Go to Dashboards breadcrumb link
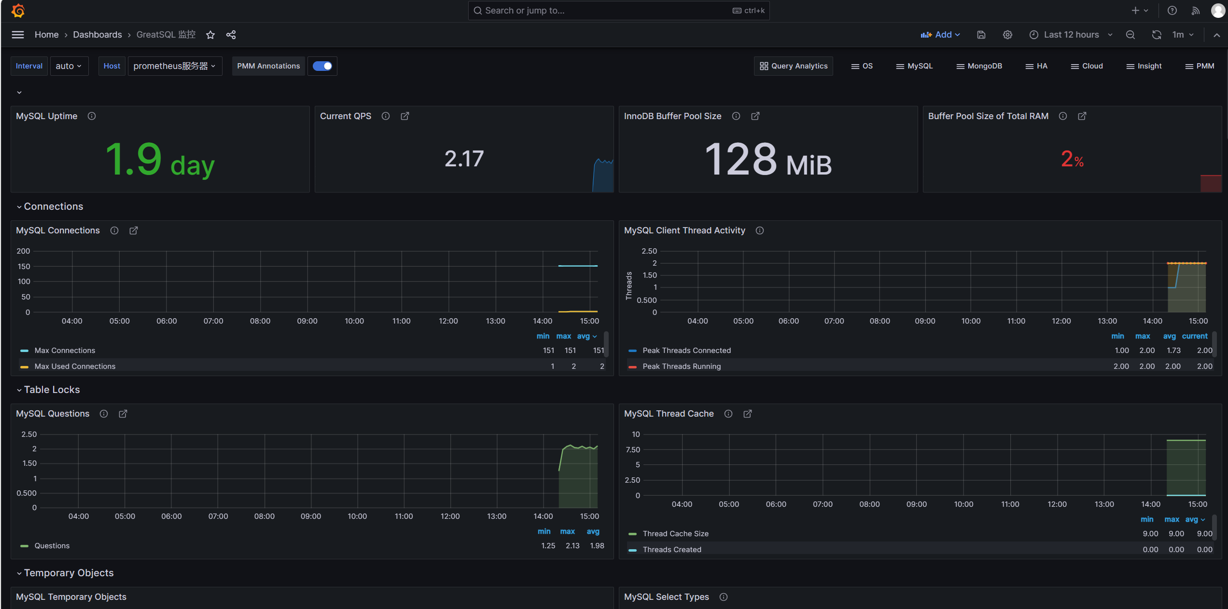The height and width of the screenshot is (609, 1228). (98, 35)
